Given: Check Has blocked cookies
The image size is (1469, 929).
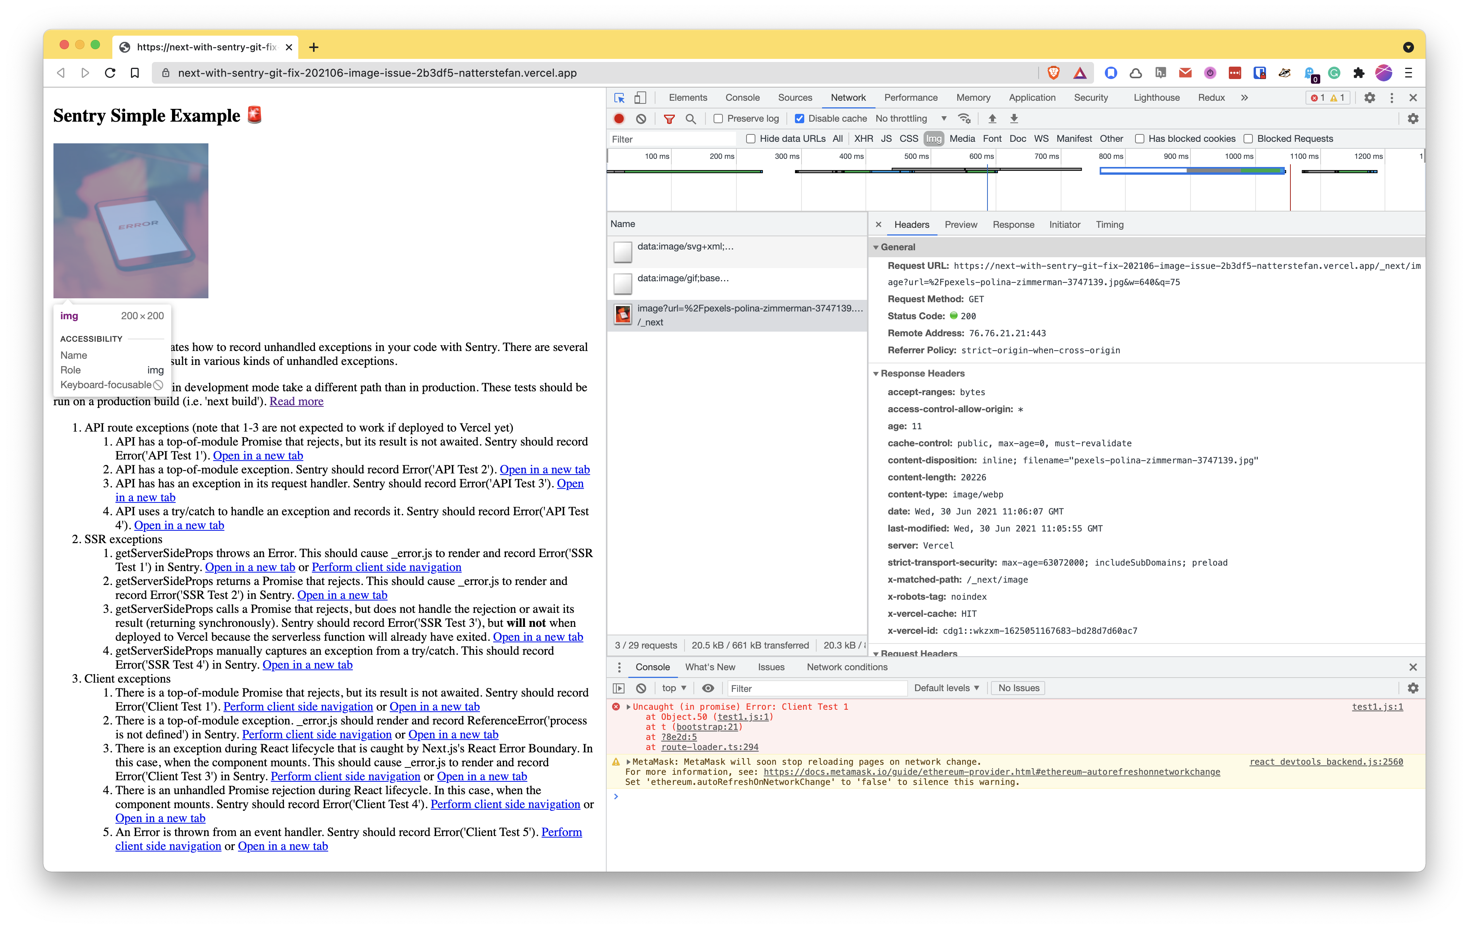Looking at the screenshot, I should [x=1140, y=138].
